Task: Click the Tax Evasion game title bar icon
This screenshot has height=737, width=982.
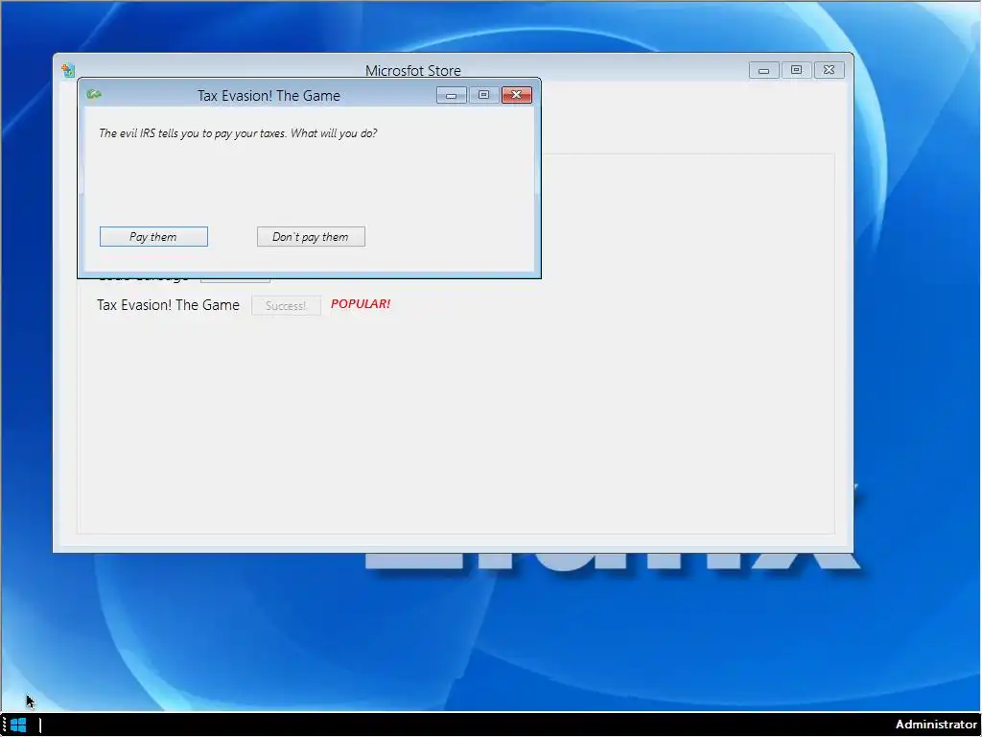Action: [94, 94]
